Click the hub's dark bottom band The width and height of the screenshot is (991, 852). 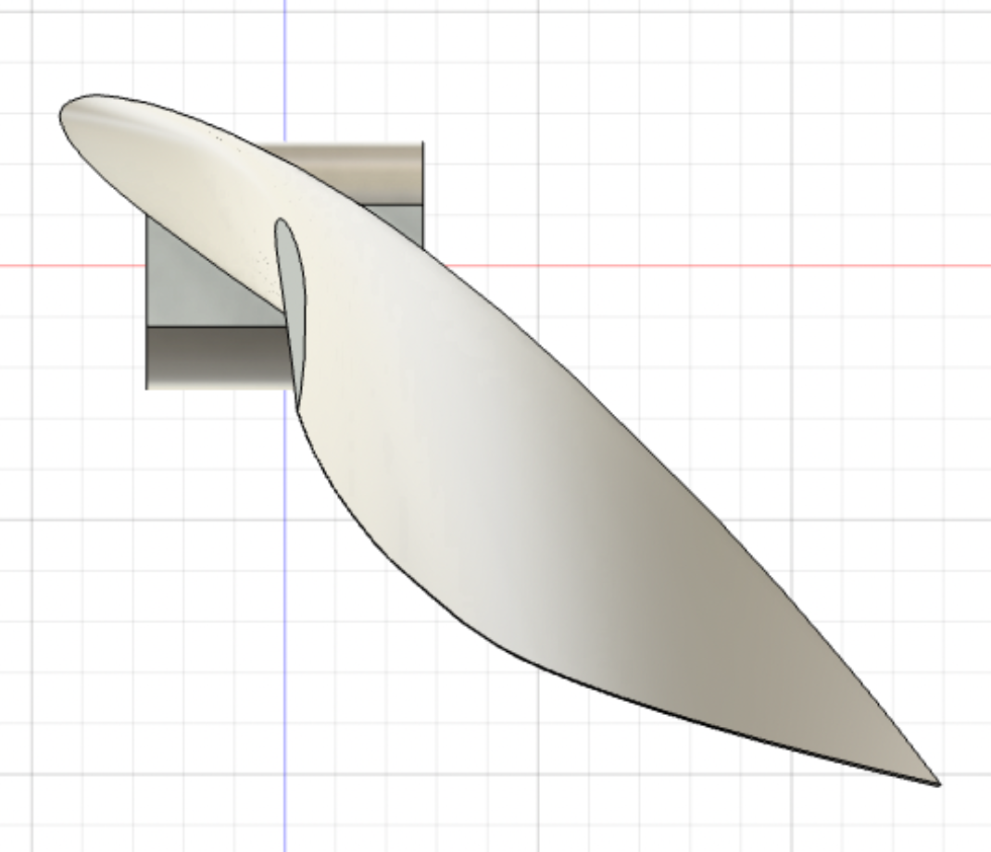pos(213,357)
